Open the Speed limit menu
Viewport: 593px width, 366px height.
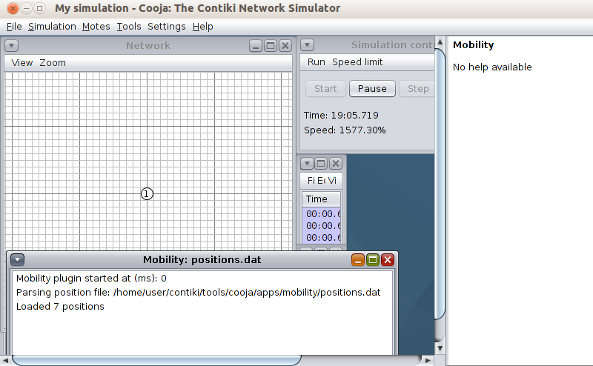coord(357,62)
